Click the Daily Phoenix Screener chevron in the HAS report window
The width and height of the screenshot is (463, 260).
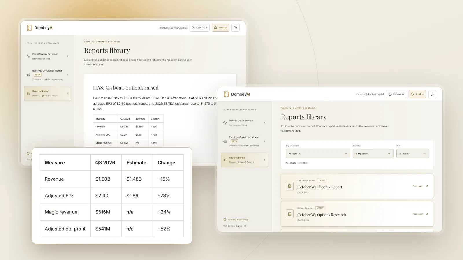click(68, 56)
